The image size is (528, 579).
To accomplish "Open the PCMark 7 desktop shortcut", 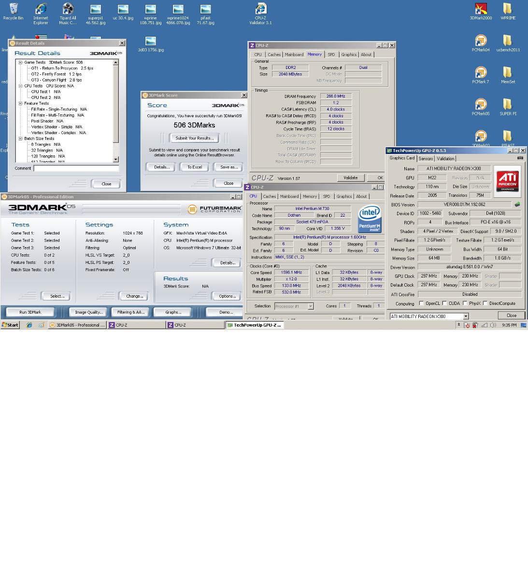I will [481, 75].
